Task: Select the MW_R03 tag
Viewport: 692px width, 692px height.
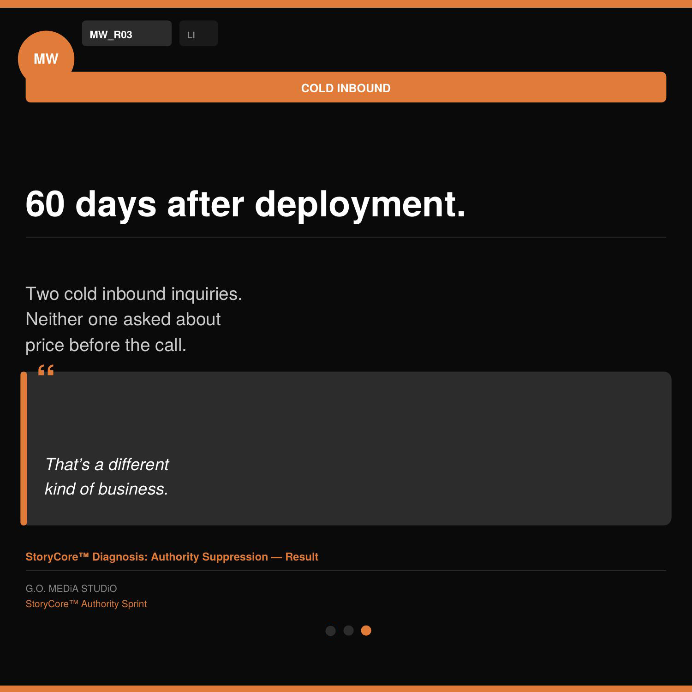Action: (x=126, y=34)
